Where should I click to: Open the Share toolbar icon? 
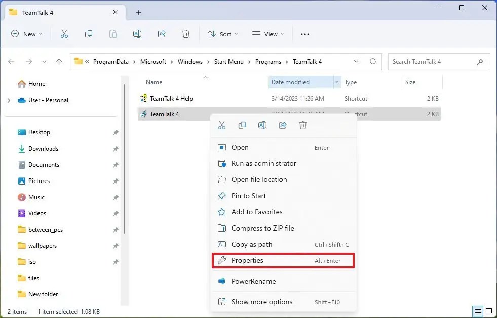point(162,34)
